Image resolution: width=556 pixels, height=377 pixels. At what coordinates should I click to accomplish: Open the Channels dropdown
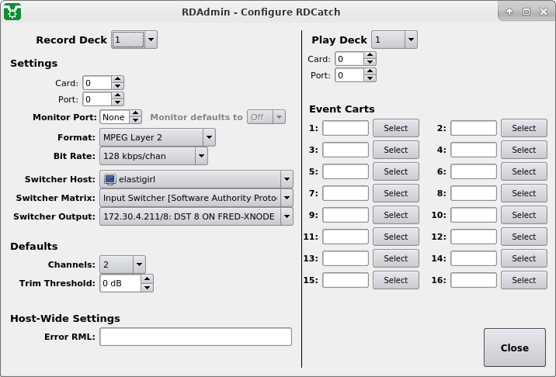[123, 265]
